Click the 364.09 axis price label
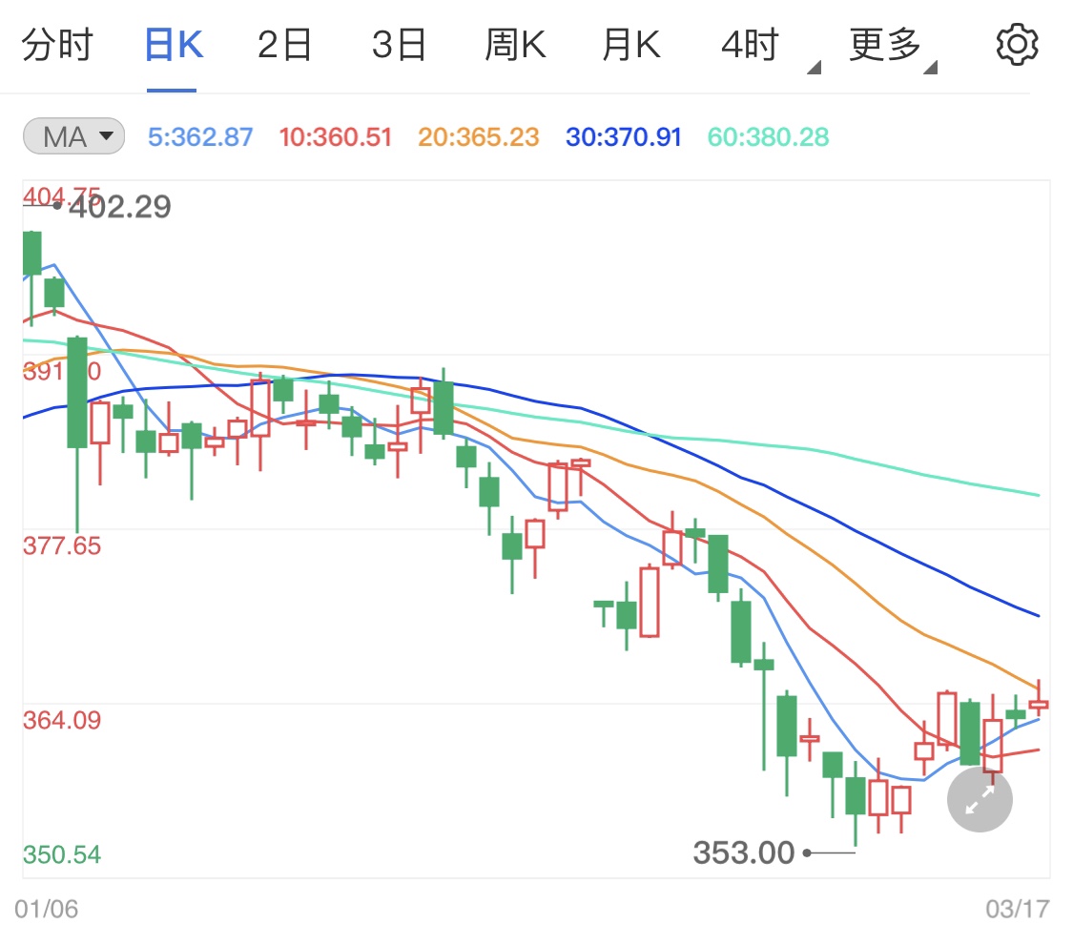The width and height of the screenshot is (1073, 945). (x=62, y=720)
